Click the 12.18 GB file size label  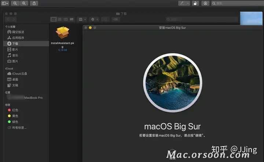point(62,50)
